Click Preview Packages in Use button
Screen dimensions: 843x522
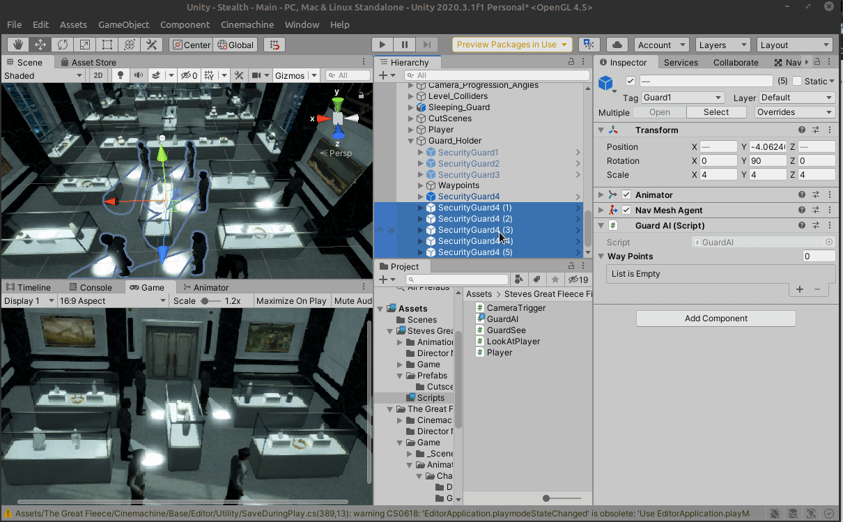pyautogui.click(x=513, y=45)
